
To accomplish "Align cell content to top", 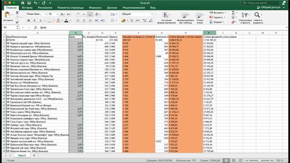I will (78, 14).
